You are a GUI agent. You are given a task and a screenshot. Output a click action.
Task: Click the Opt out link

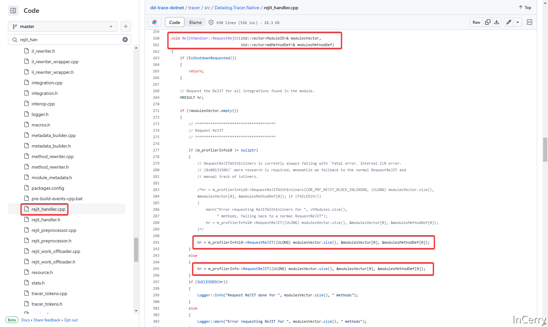tap(71, 320)
